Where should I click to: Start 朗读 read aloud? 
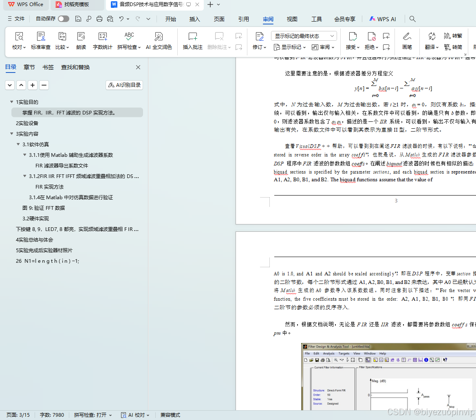coord(81,41)
